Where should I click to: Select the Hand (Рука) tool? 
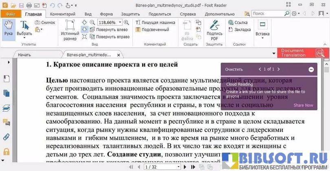click(8, 28)
